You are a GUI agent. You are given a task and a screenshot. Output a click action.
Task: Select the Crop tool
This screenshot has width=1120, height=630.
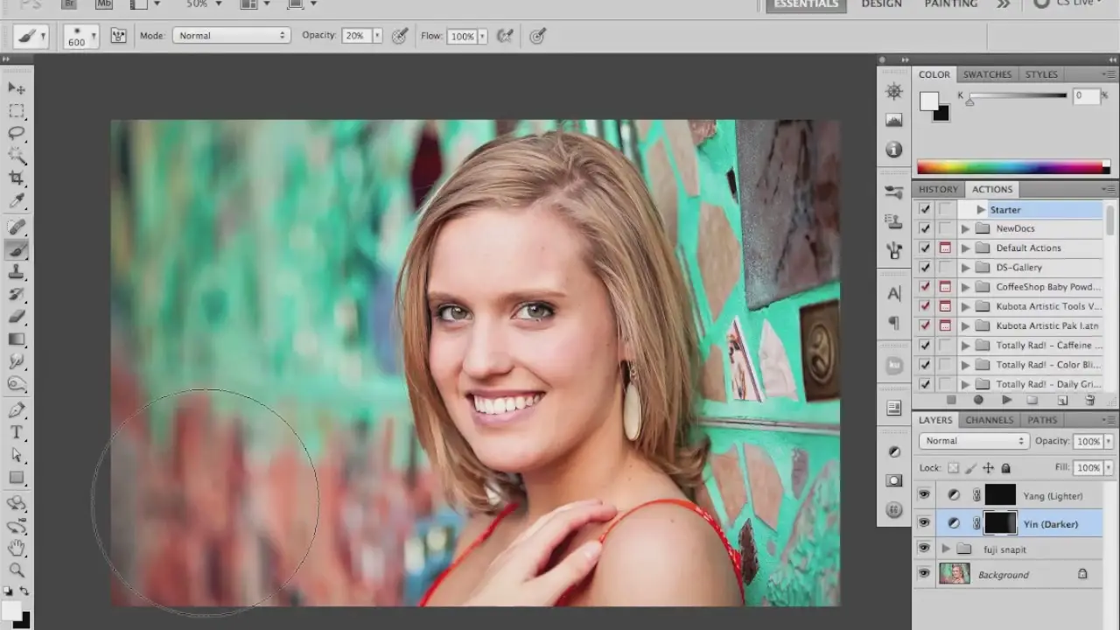(x=17, y=179)
